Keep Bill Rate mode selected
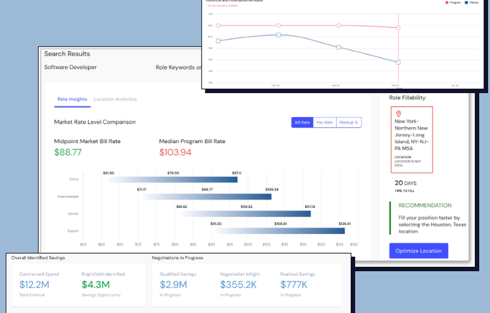The width and height of the screenshot is (490, 313). point(302,122)
